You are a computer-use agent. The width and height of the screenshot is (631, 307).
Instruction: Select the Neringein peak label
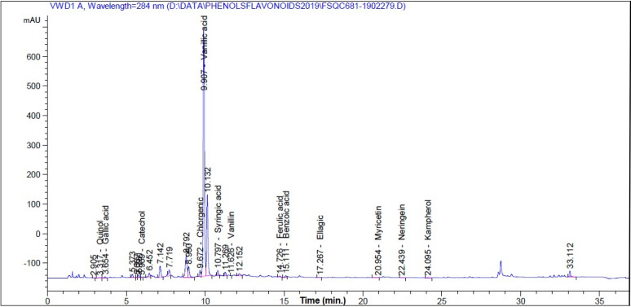click(x=402, y=222)
